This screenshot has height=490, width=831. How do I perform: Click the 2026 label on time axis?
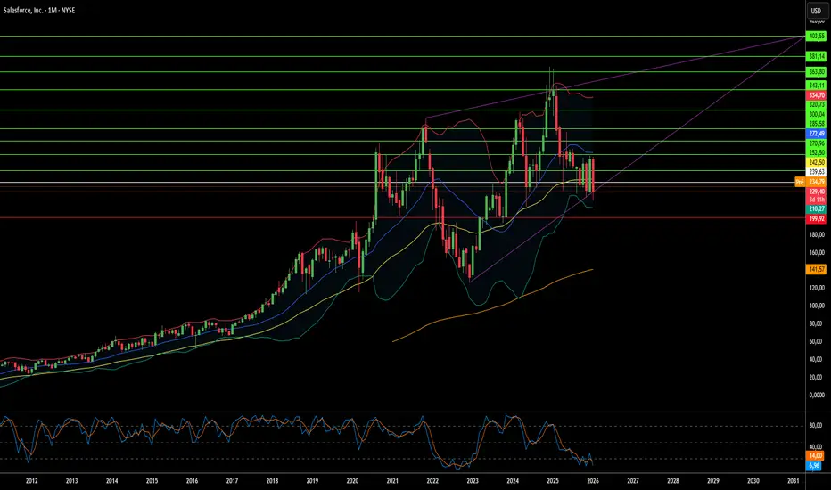point(593,481)
